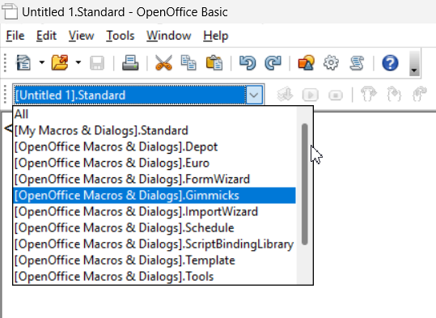
Task: Click the Copy icon
Action: point(188,62)
